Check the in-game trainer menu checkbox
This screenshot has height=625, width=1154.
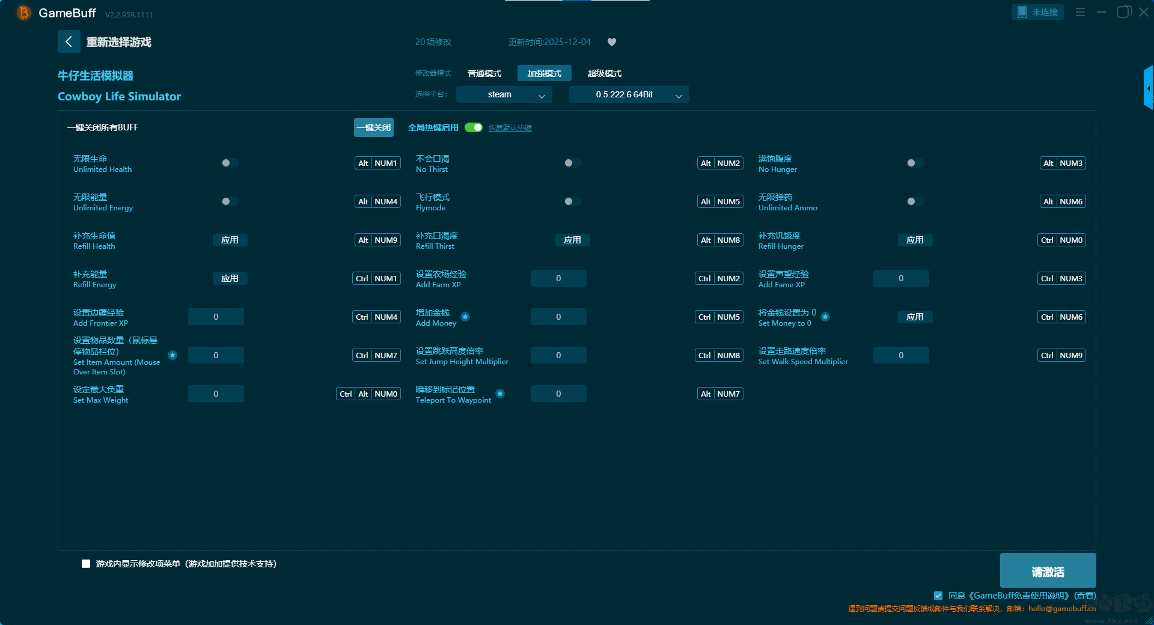click(86, 564)
